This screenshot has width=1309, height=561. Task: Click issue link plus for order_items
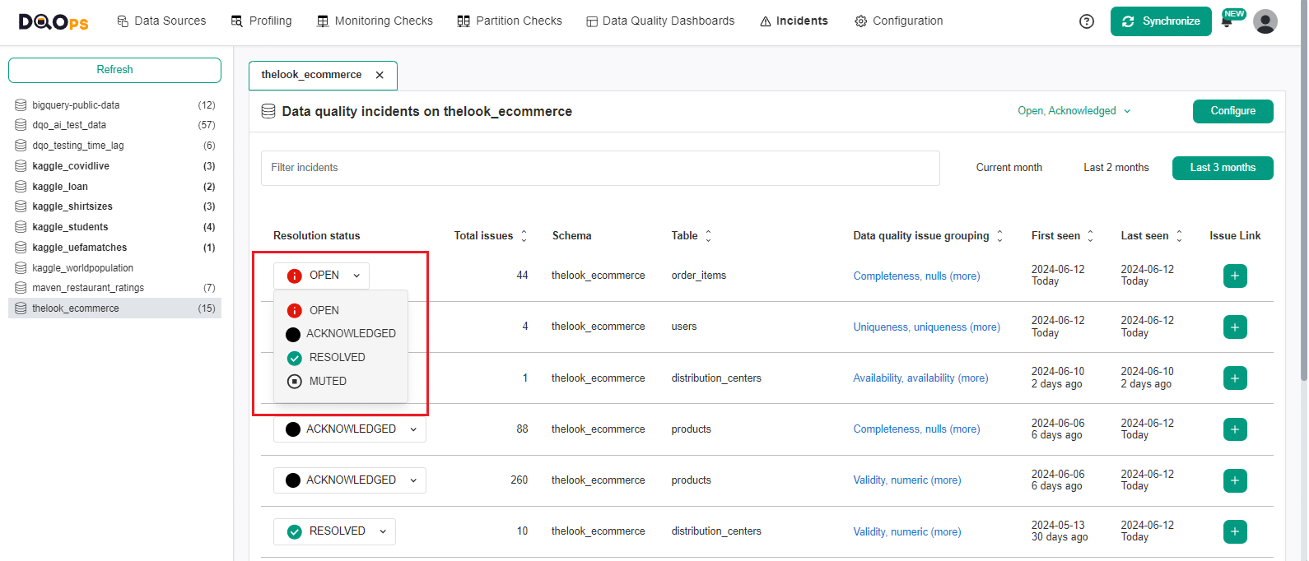pos(1235,276)
